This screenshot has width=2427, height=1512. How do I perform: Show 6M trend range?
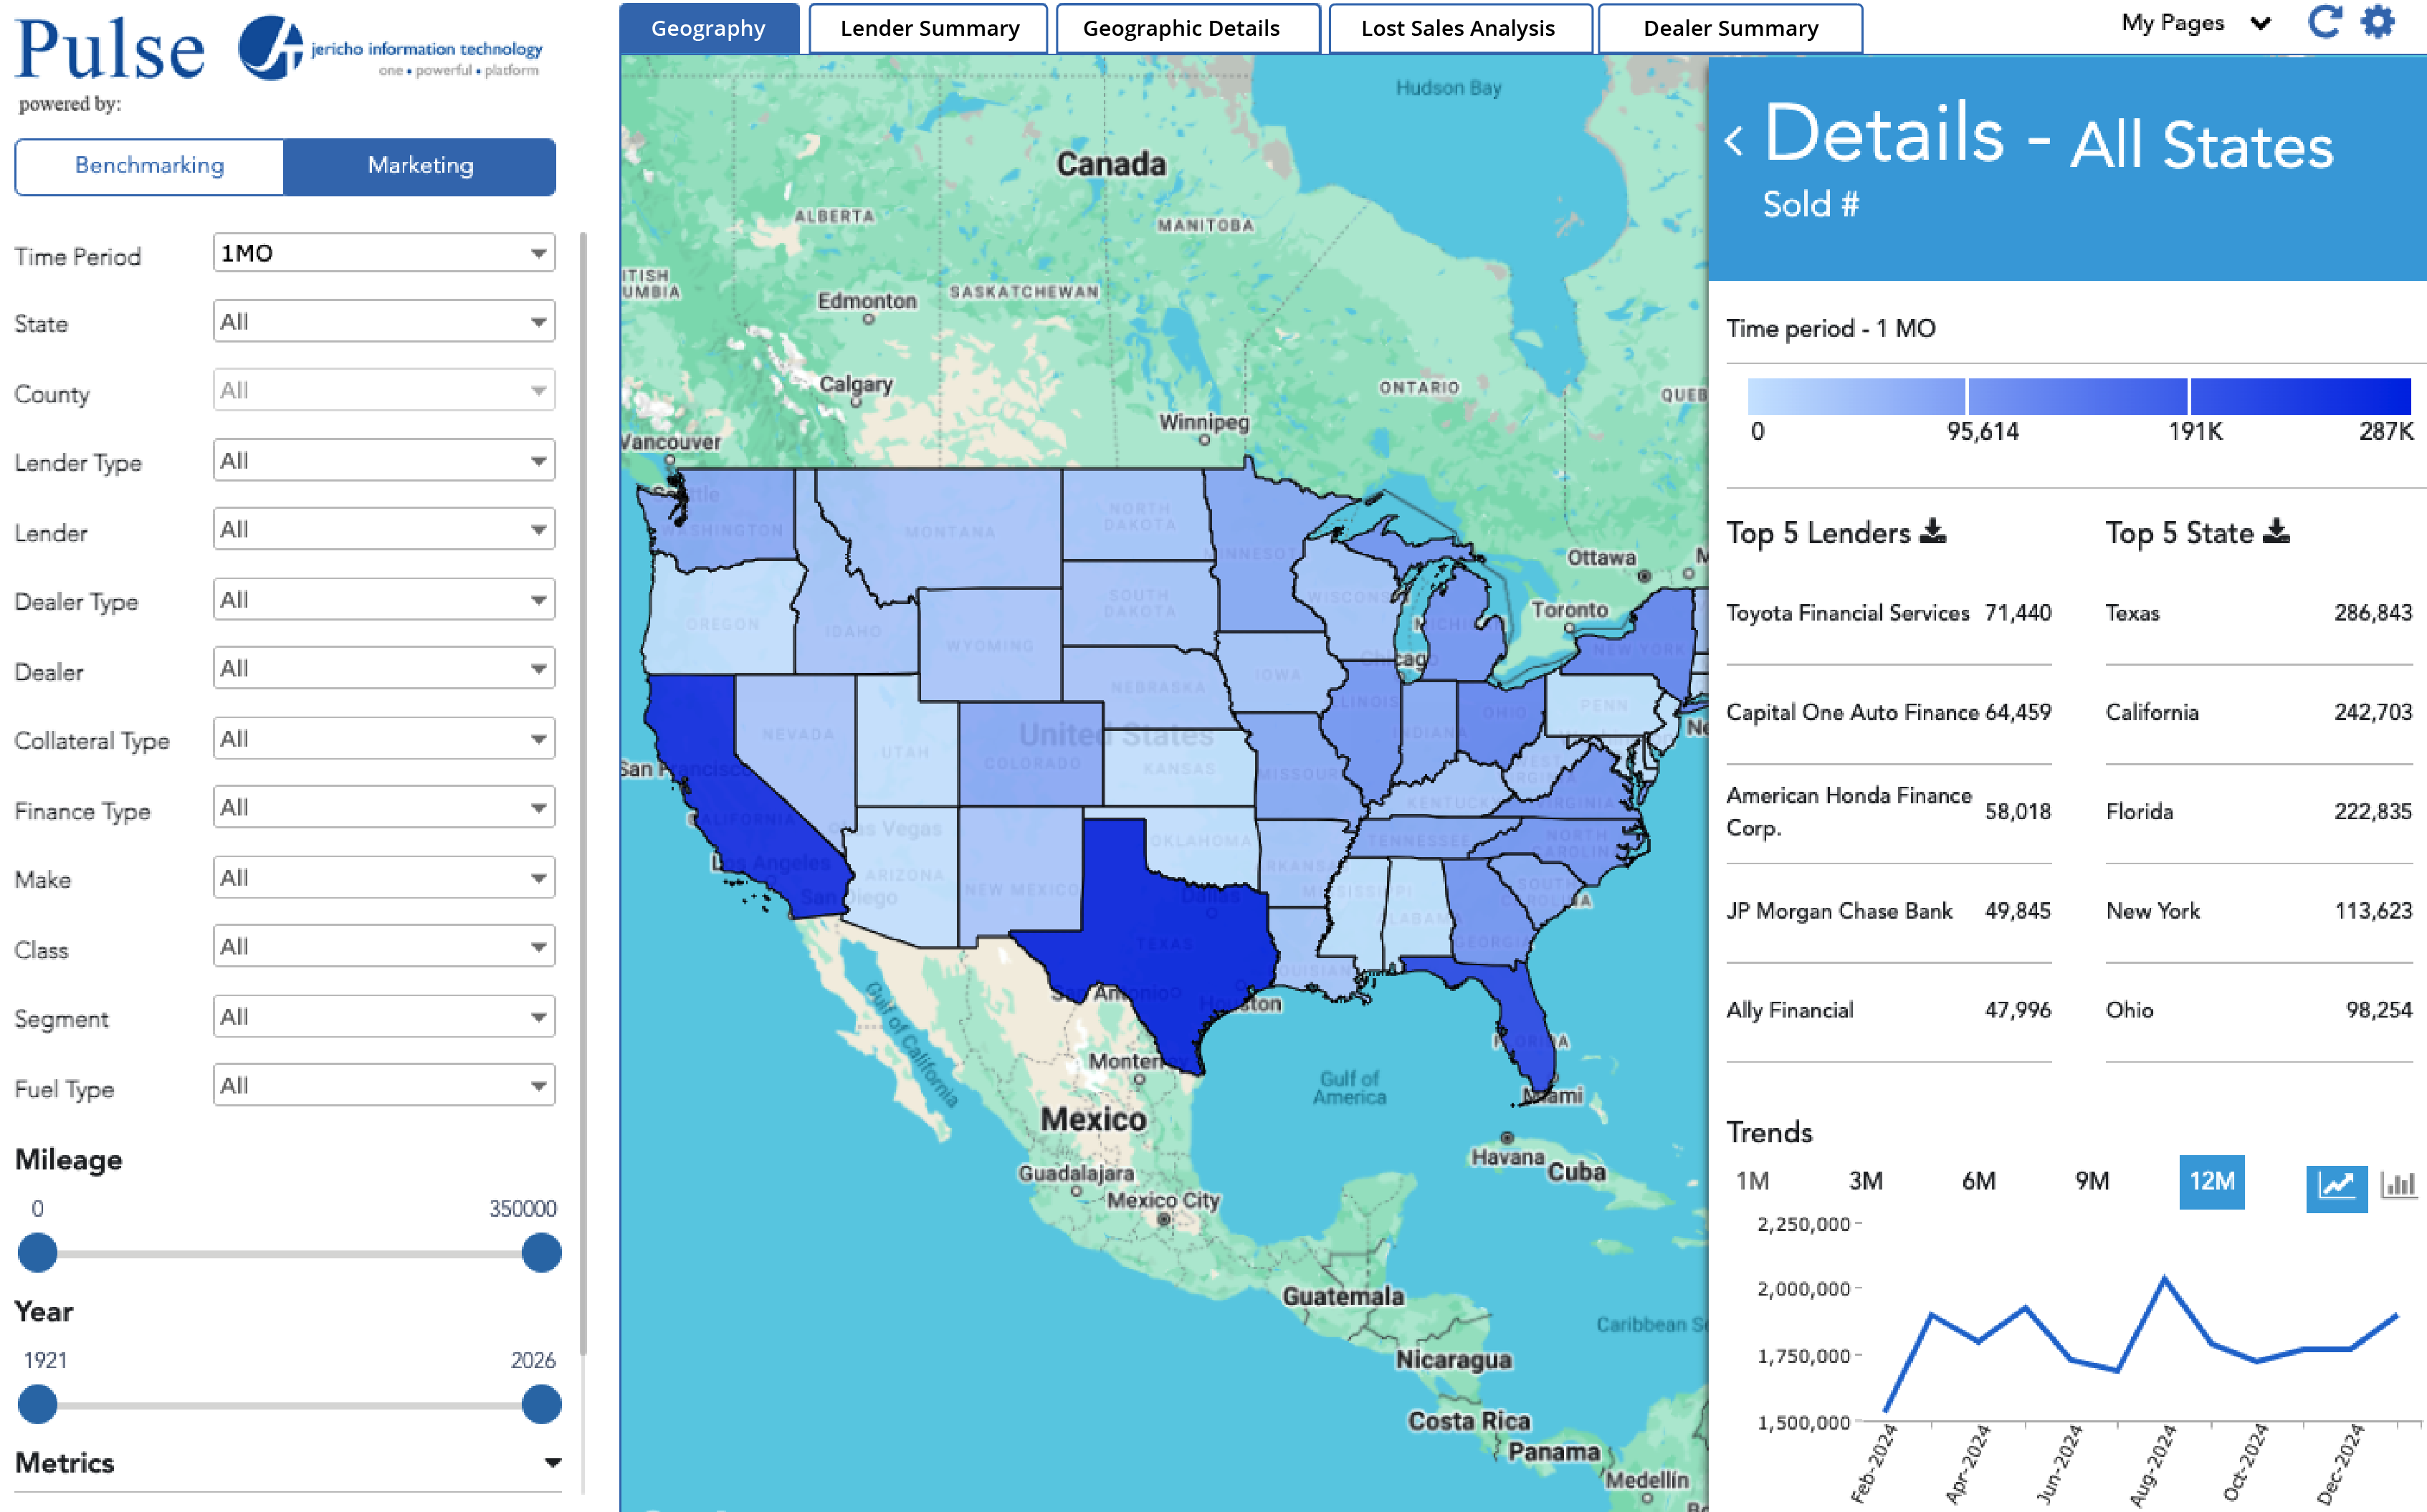[1979, 1181]
